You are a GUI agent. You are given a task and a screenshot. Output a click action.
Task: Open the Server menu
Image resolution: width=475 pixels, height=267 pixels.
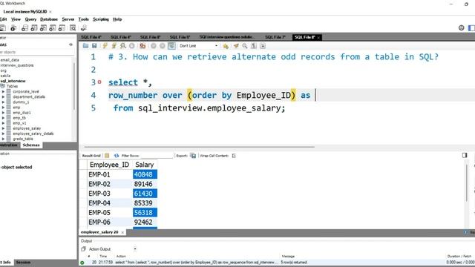(68, 19)
